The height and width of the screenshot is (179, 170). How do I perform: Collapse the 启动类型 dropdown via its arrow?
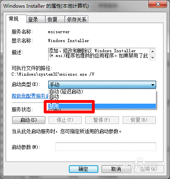(x=153, y=85)
